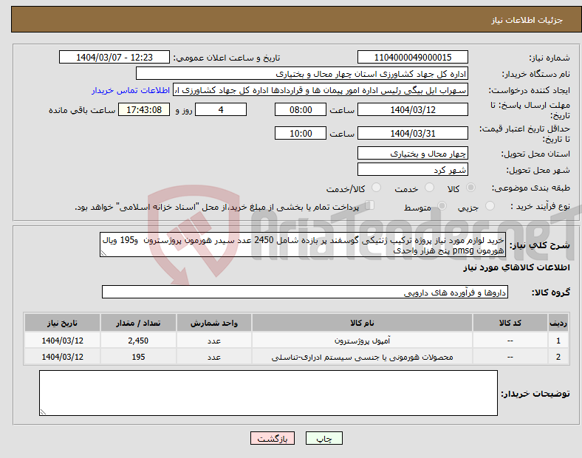Click the واحد شمارش column header
This screenshot has height=458, width=582.
213,323
